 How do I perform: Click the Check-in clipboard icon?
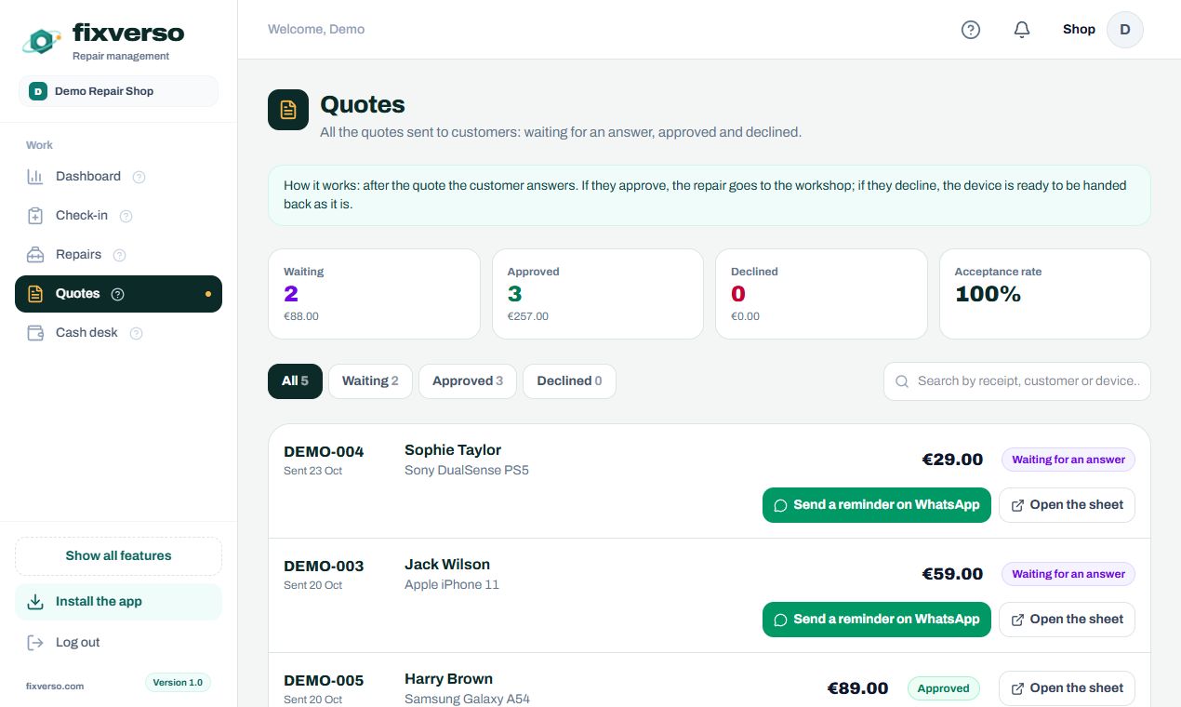click(x=35, y=216)
